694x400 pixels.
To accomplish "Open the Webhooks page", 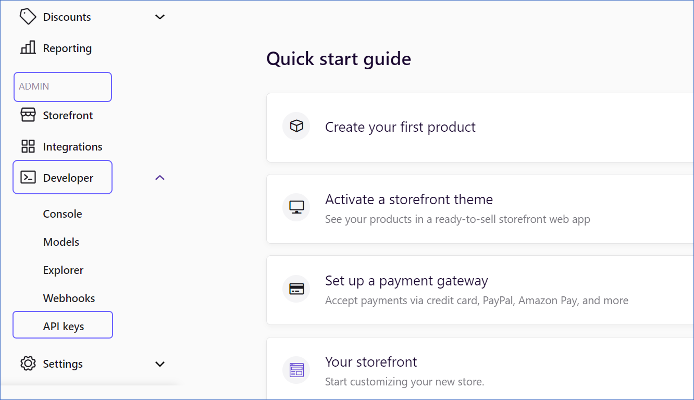I will [69, 298].
